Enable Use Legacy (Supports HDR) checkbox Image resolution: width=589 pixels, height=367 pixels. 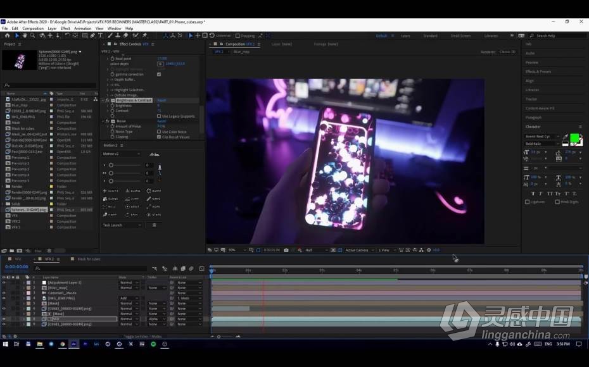click(159, 116)
